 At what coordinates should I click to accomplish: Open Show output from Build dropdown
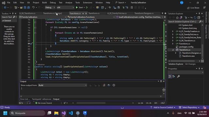(62, 85)
